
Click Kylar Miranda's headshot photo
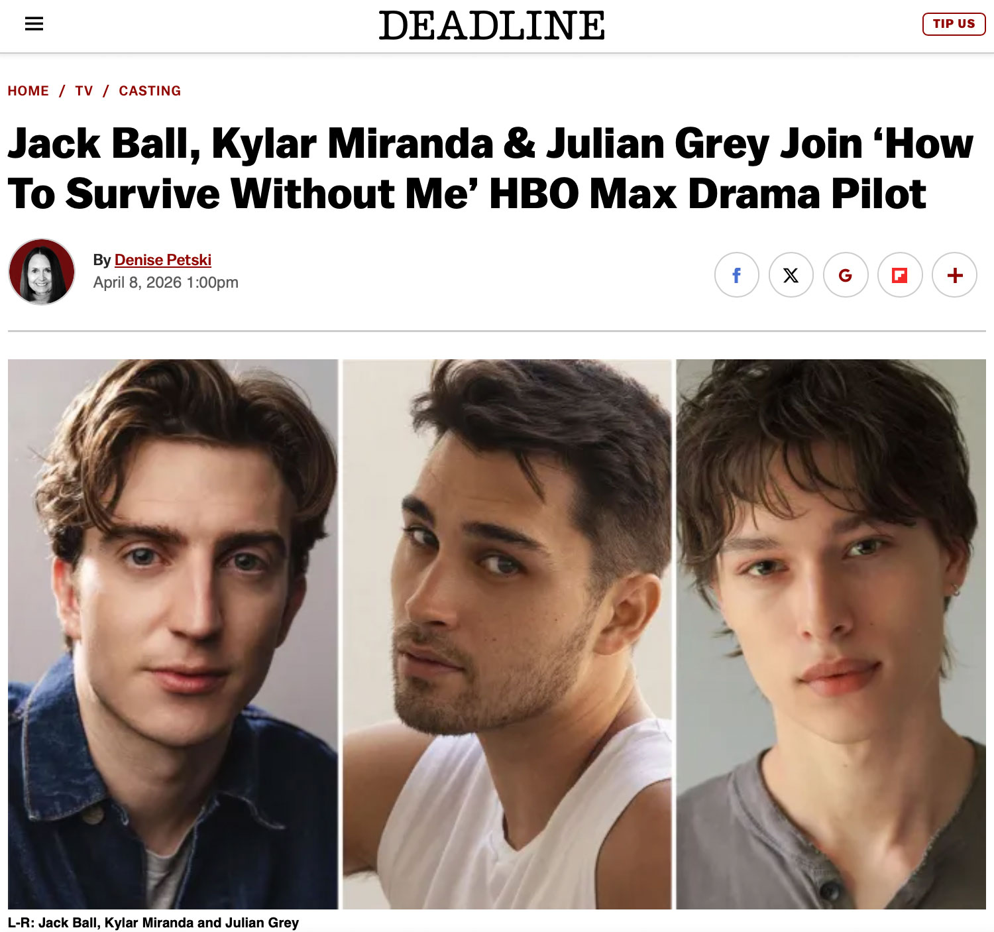pyautogui.click(x=507, y=634)
